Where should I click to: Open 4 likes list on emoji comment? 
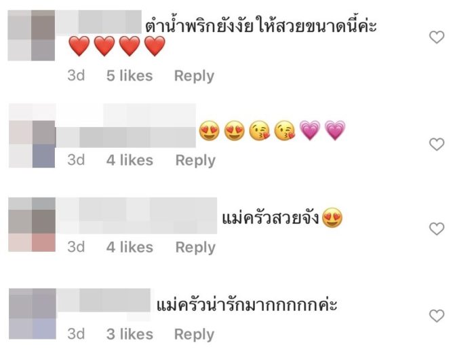tap(130, 160)
